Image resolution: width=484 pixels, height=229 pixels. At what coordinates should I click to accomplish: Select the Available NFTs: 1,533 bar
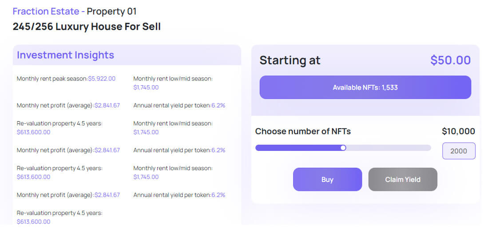point(365,87)
